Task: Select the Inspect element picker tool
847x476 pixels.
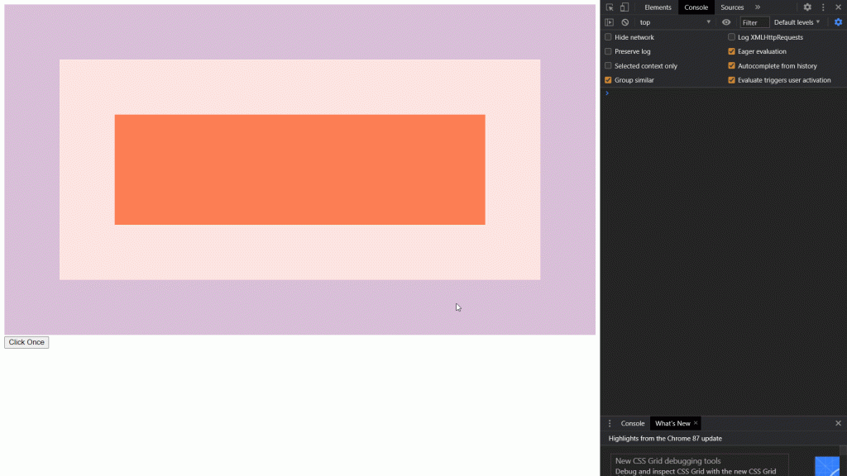Action: (x=610, y=7)
